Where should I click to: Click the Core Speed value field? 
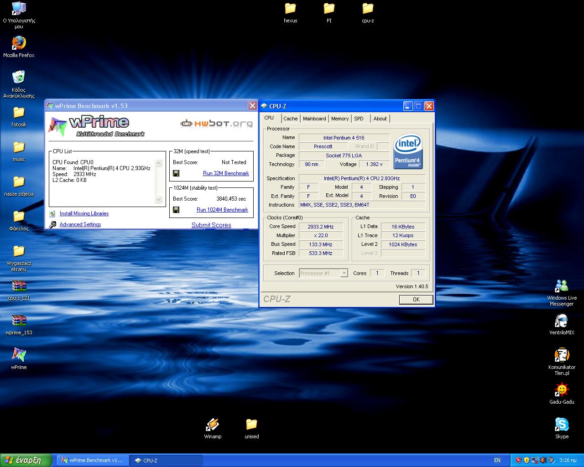click(x=321, y=227)
